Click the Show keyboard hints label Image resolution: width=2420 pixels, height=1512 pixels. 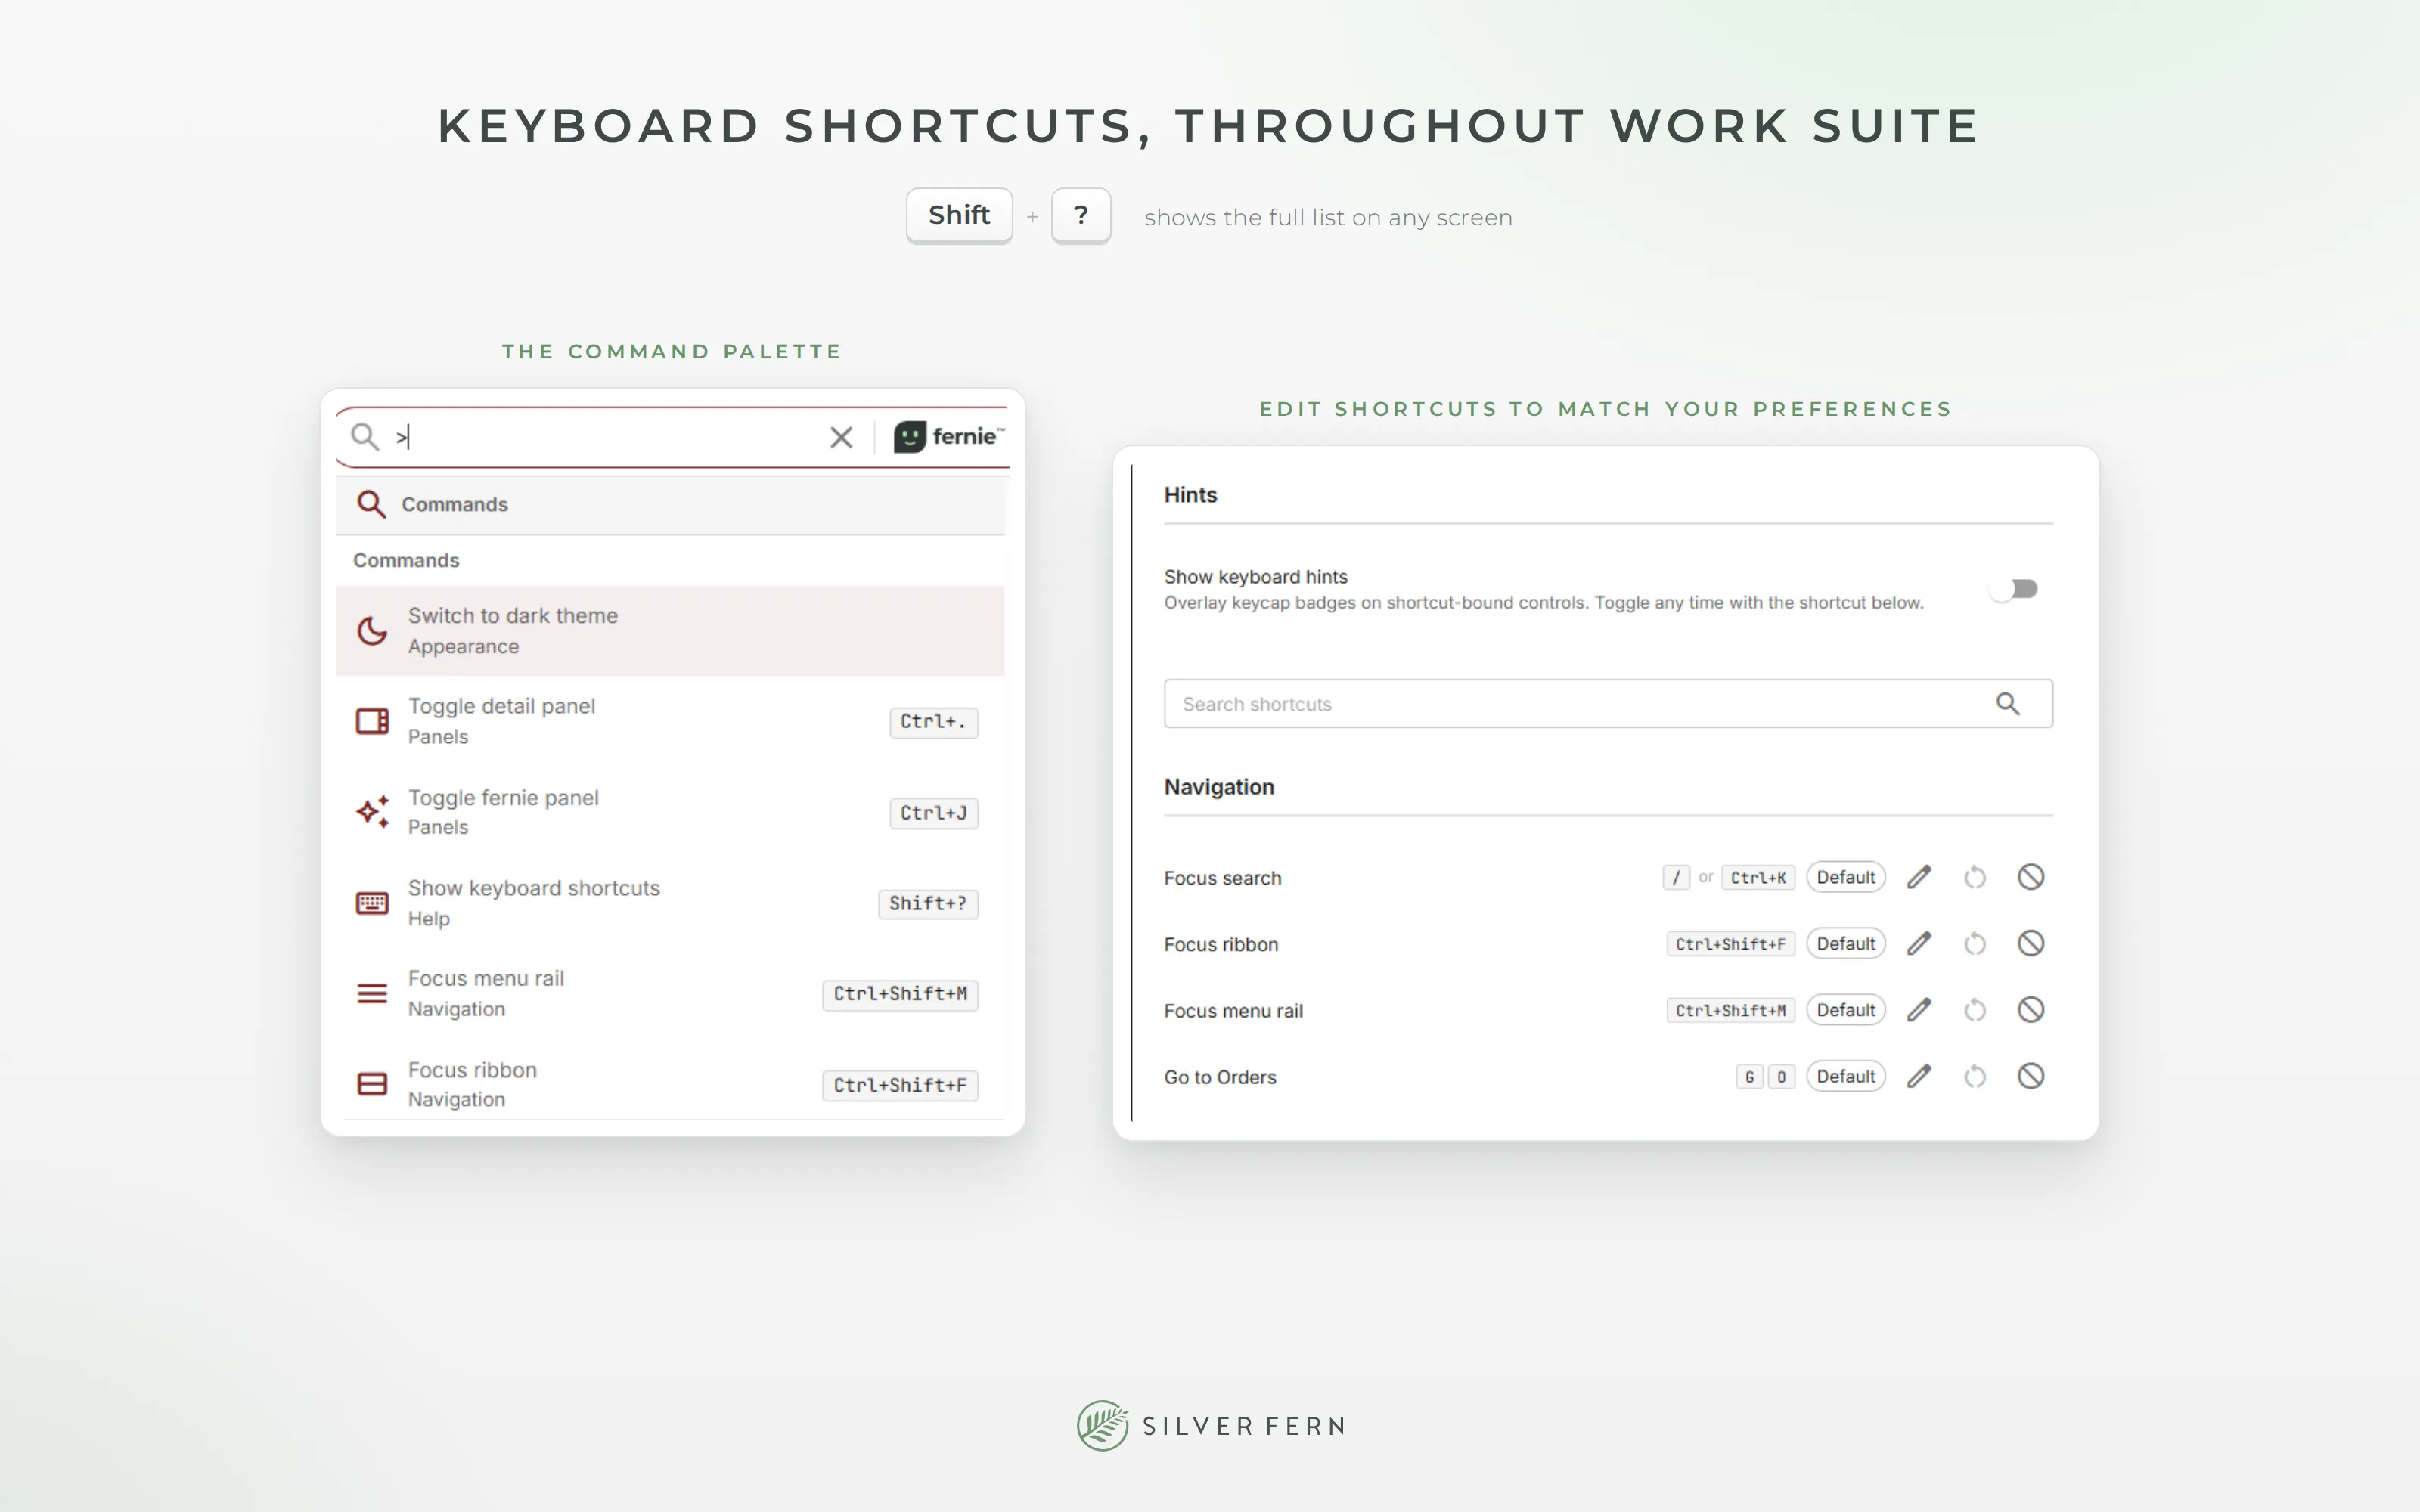pos(1255,577)
